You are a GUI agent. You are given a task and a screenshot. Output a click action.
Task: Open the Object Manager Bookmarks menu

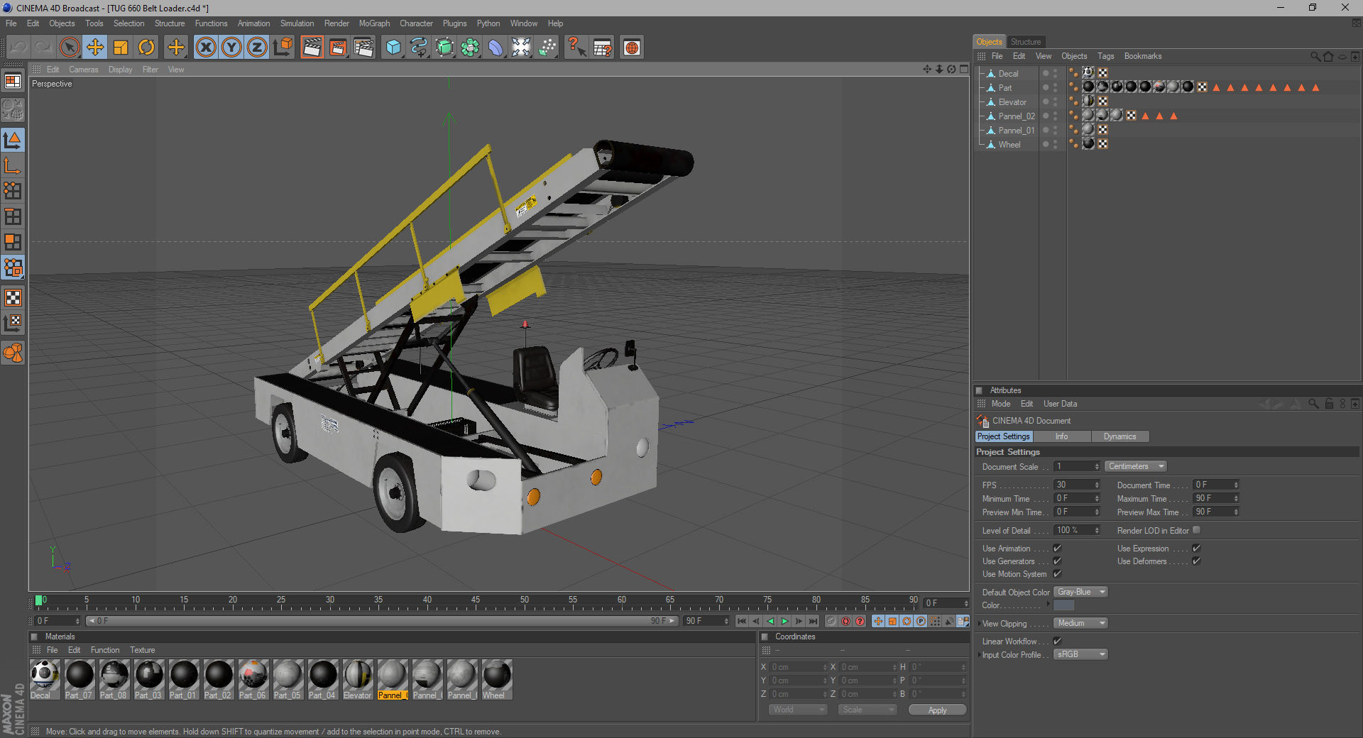click(x=1143, y=56)
